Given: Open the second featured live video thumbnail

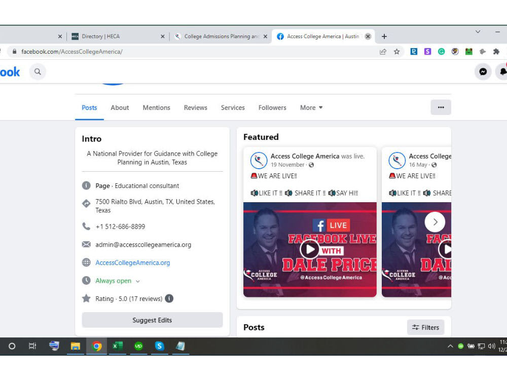Looking at the screenshot, I should pos(416,249).
